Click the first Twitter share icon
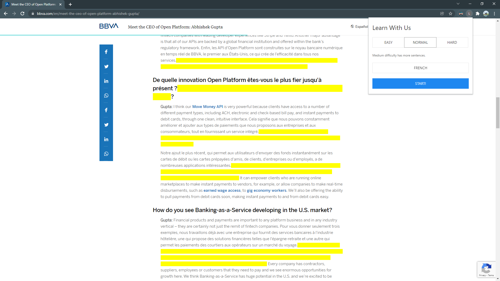The height and width of the screenshot is (281, 500). [106, 66]
